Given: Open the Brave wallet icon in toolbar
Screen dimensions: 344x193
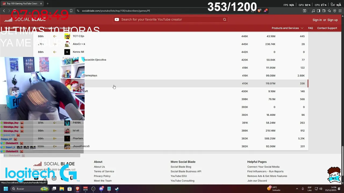Looking at the screenshot, I should click(324, 11).
